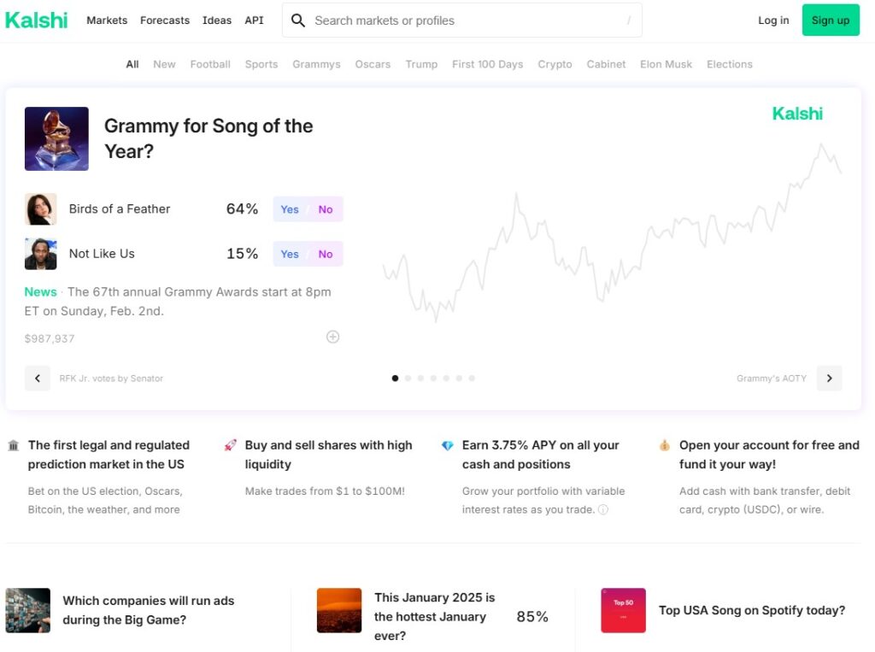Click the plus icon beside the $987,937 volume
This screenshot has width=875, height=652.
click(x=333, y=337)
